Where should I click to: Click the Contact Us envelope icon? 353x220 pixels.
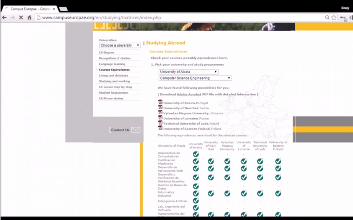click(136, 130)
